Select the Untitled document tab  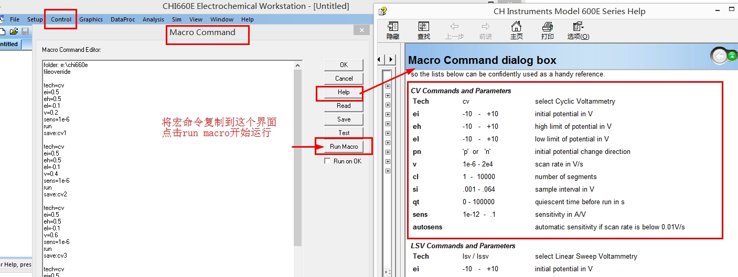click(9, 45)
